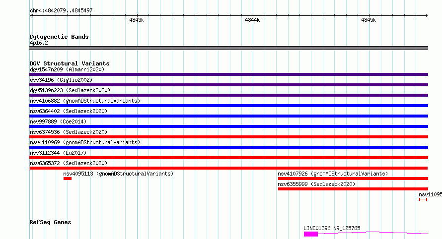The image size is (442, 239).
Task: Click the red bar under nsv3112344
Action: point(228,158)
